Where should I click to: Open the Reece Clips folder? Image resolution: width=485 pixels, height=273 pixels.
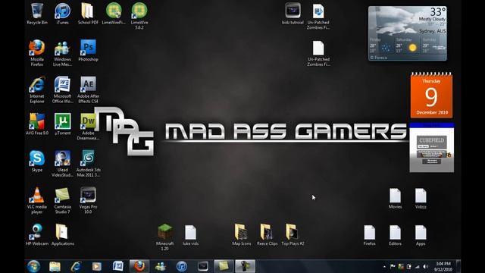(x=268, y=234)
